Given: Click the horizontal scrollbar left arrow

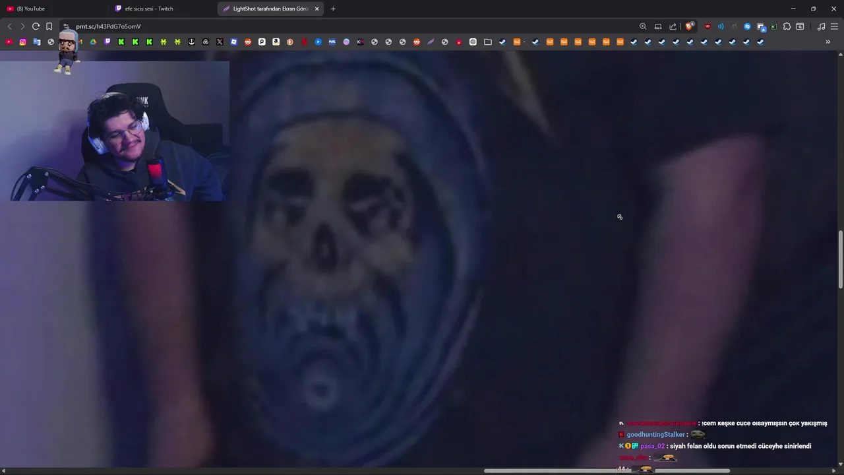Looking at the screenshot, I should [x=3, y=470].
